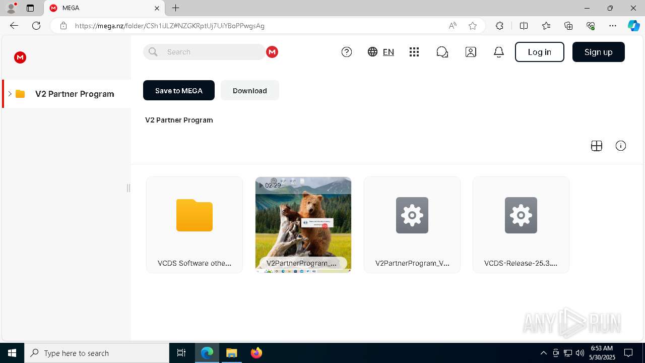Click the V2 Partner Program breadcrumb

[179, 120]
